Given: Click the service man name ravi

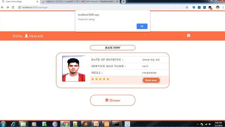Looking at the screenshot, I should click(145, 66).
